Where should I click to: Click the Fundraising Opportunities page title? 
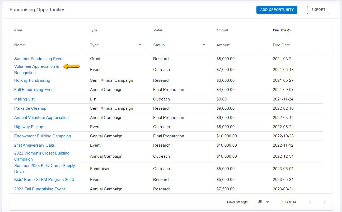[38, 10]
